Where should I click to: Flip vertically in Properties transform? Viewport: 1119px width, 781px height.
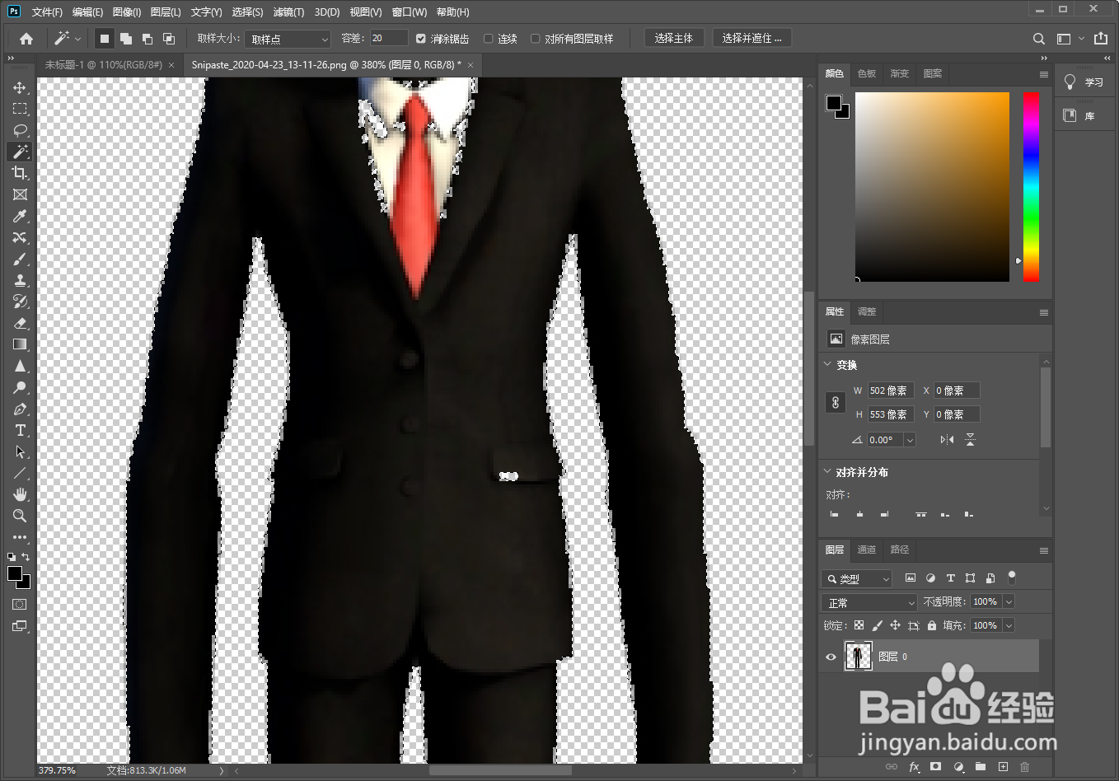(970, 439)
